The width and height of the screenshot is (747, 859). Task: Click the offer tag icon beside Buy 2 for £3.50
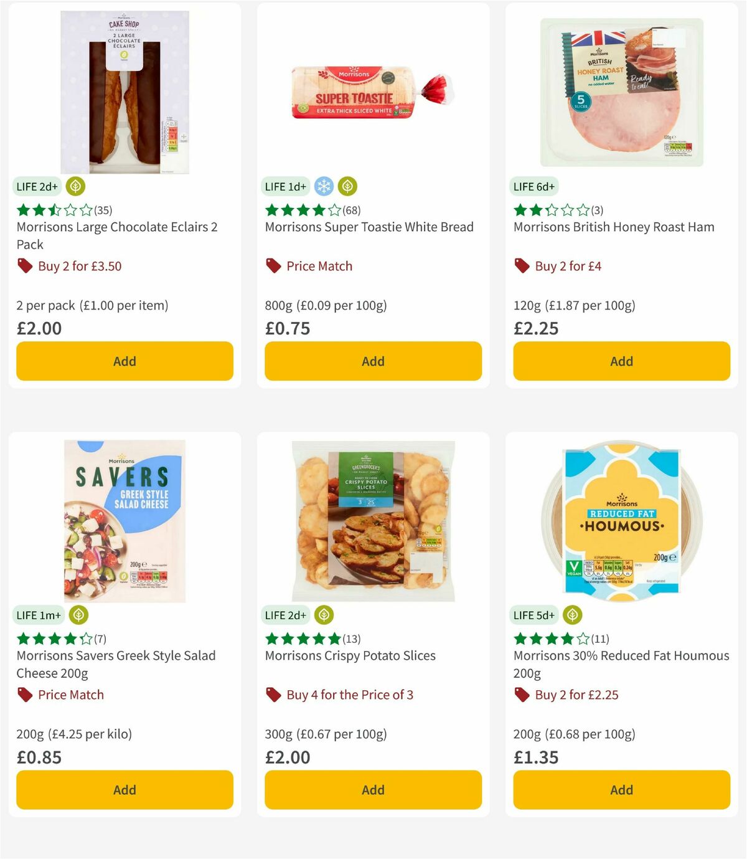[24, 266]
